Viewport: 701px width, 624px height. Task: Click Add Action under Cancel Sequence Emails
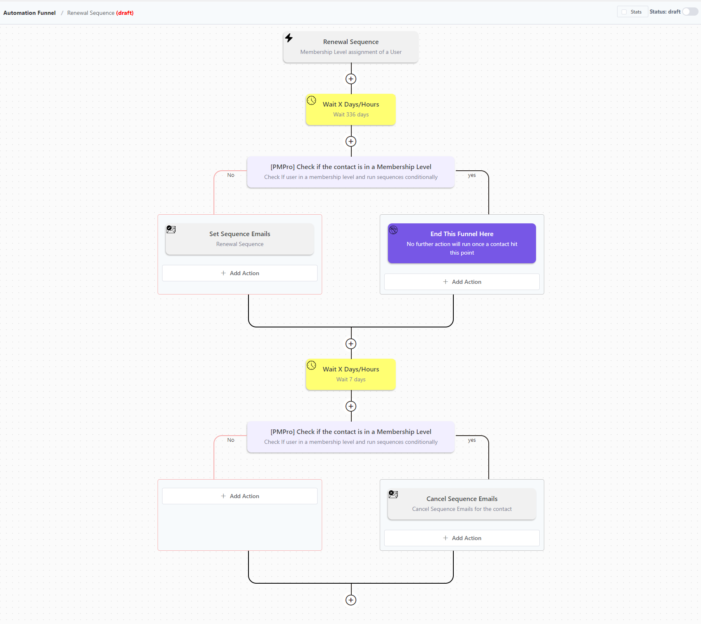coord(461,538)
